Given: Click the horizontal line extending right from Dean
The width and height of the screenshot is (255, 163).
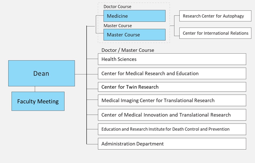Looking at the screenshot, I should pos(81,74).
